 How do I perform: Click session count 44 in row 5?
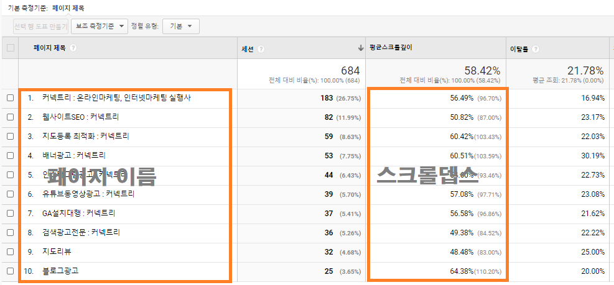(x=328, y=174)
